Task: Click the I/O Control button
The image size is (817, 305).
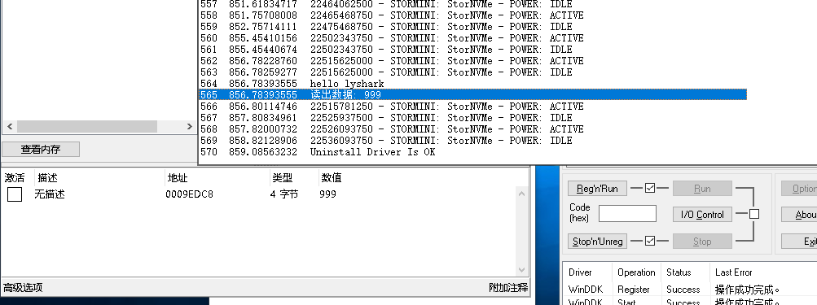Action: [x=702, y=215]
